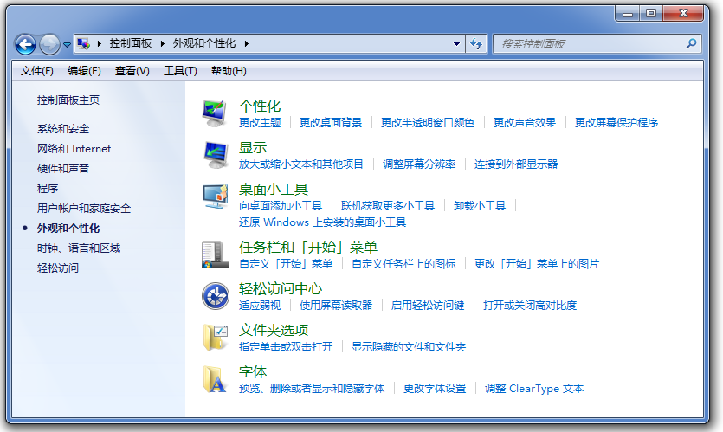Go back with the Back arrow
The width and height of the screenshot is (723, 432).
tap(25, 45)
